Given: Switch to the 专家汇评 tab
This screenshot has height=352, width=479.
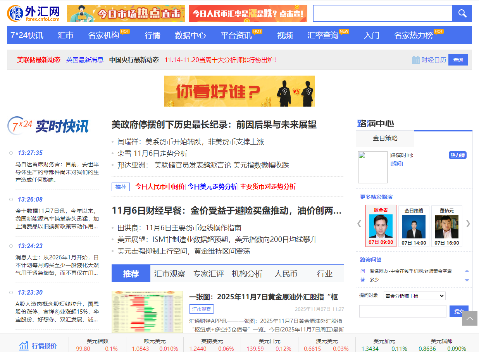Looking at the screenshot, I should tap(208, 273).
